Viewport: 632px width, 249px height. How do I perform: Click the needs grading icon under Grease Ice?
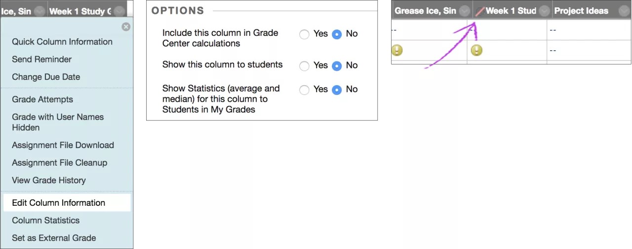(397, 50)
